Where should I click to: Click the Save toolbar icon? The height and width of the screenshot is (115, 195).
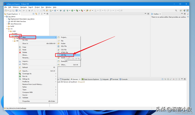click(10, 10)
